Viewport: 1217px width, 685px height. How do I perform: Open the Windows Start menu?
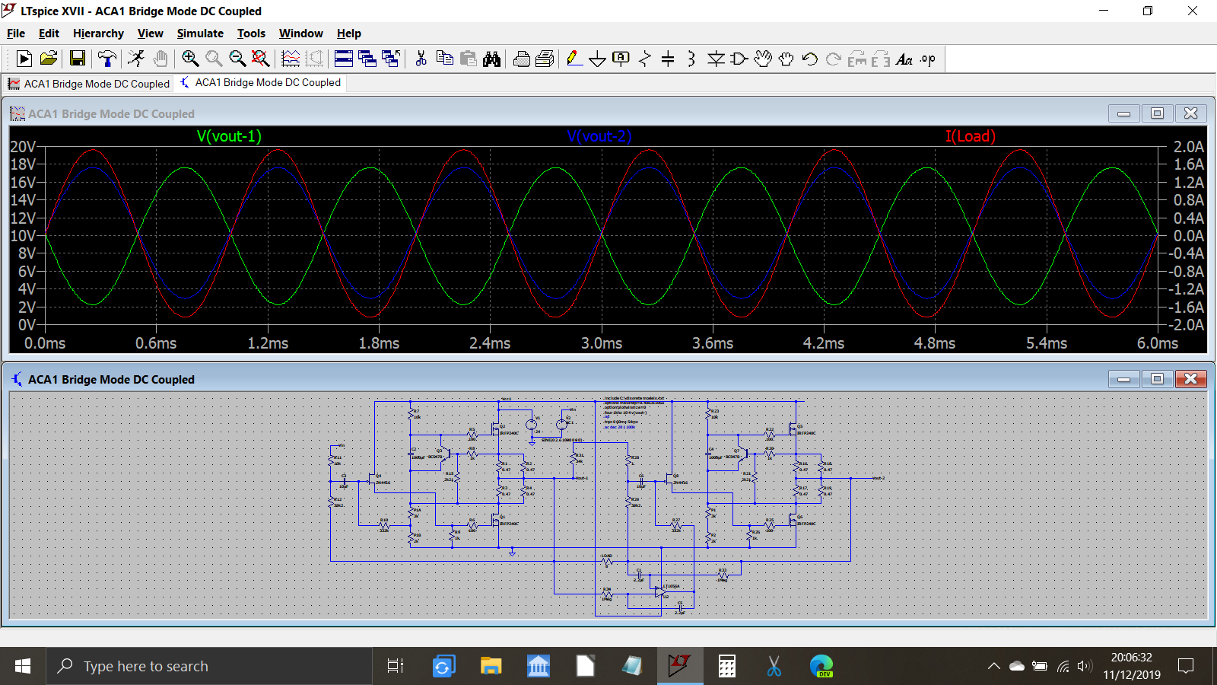click(x=23, y=666)
